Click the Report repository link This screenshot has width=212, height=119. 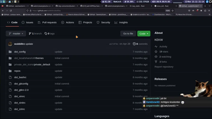(164, 67)
